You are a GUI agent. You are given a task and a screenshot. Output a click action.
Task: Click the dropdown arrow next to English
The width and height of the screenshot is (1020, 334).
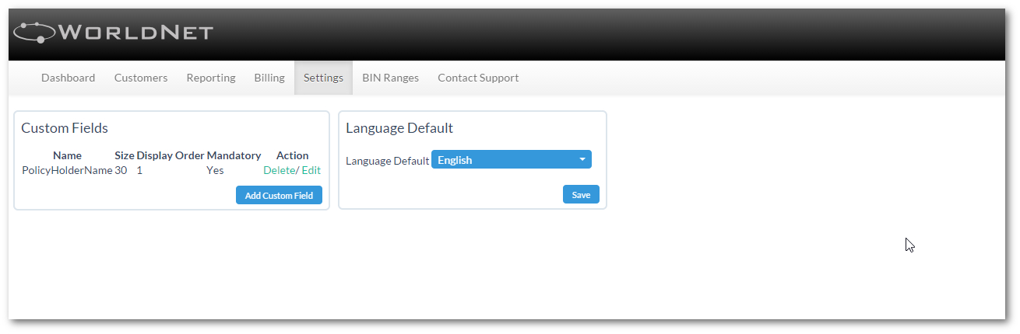pos(582,160)
